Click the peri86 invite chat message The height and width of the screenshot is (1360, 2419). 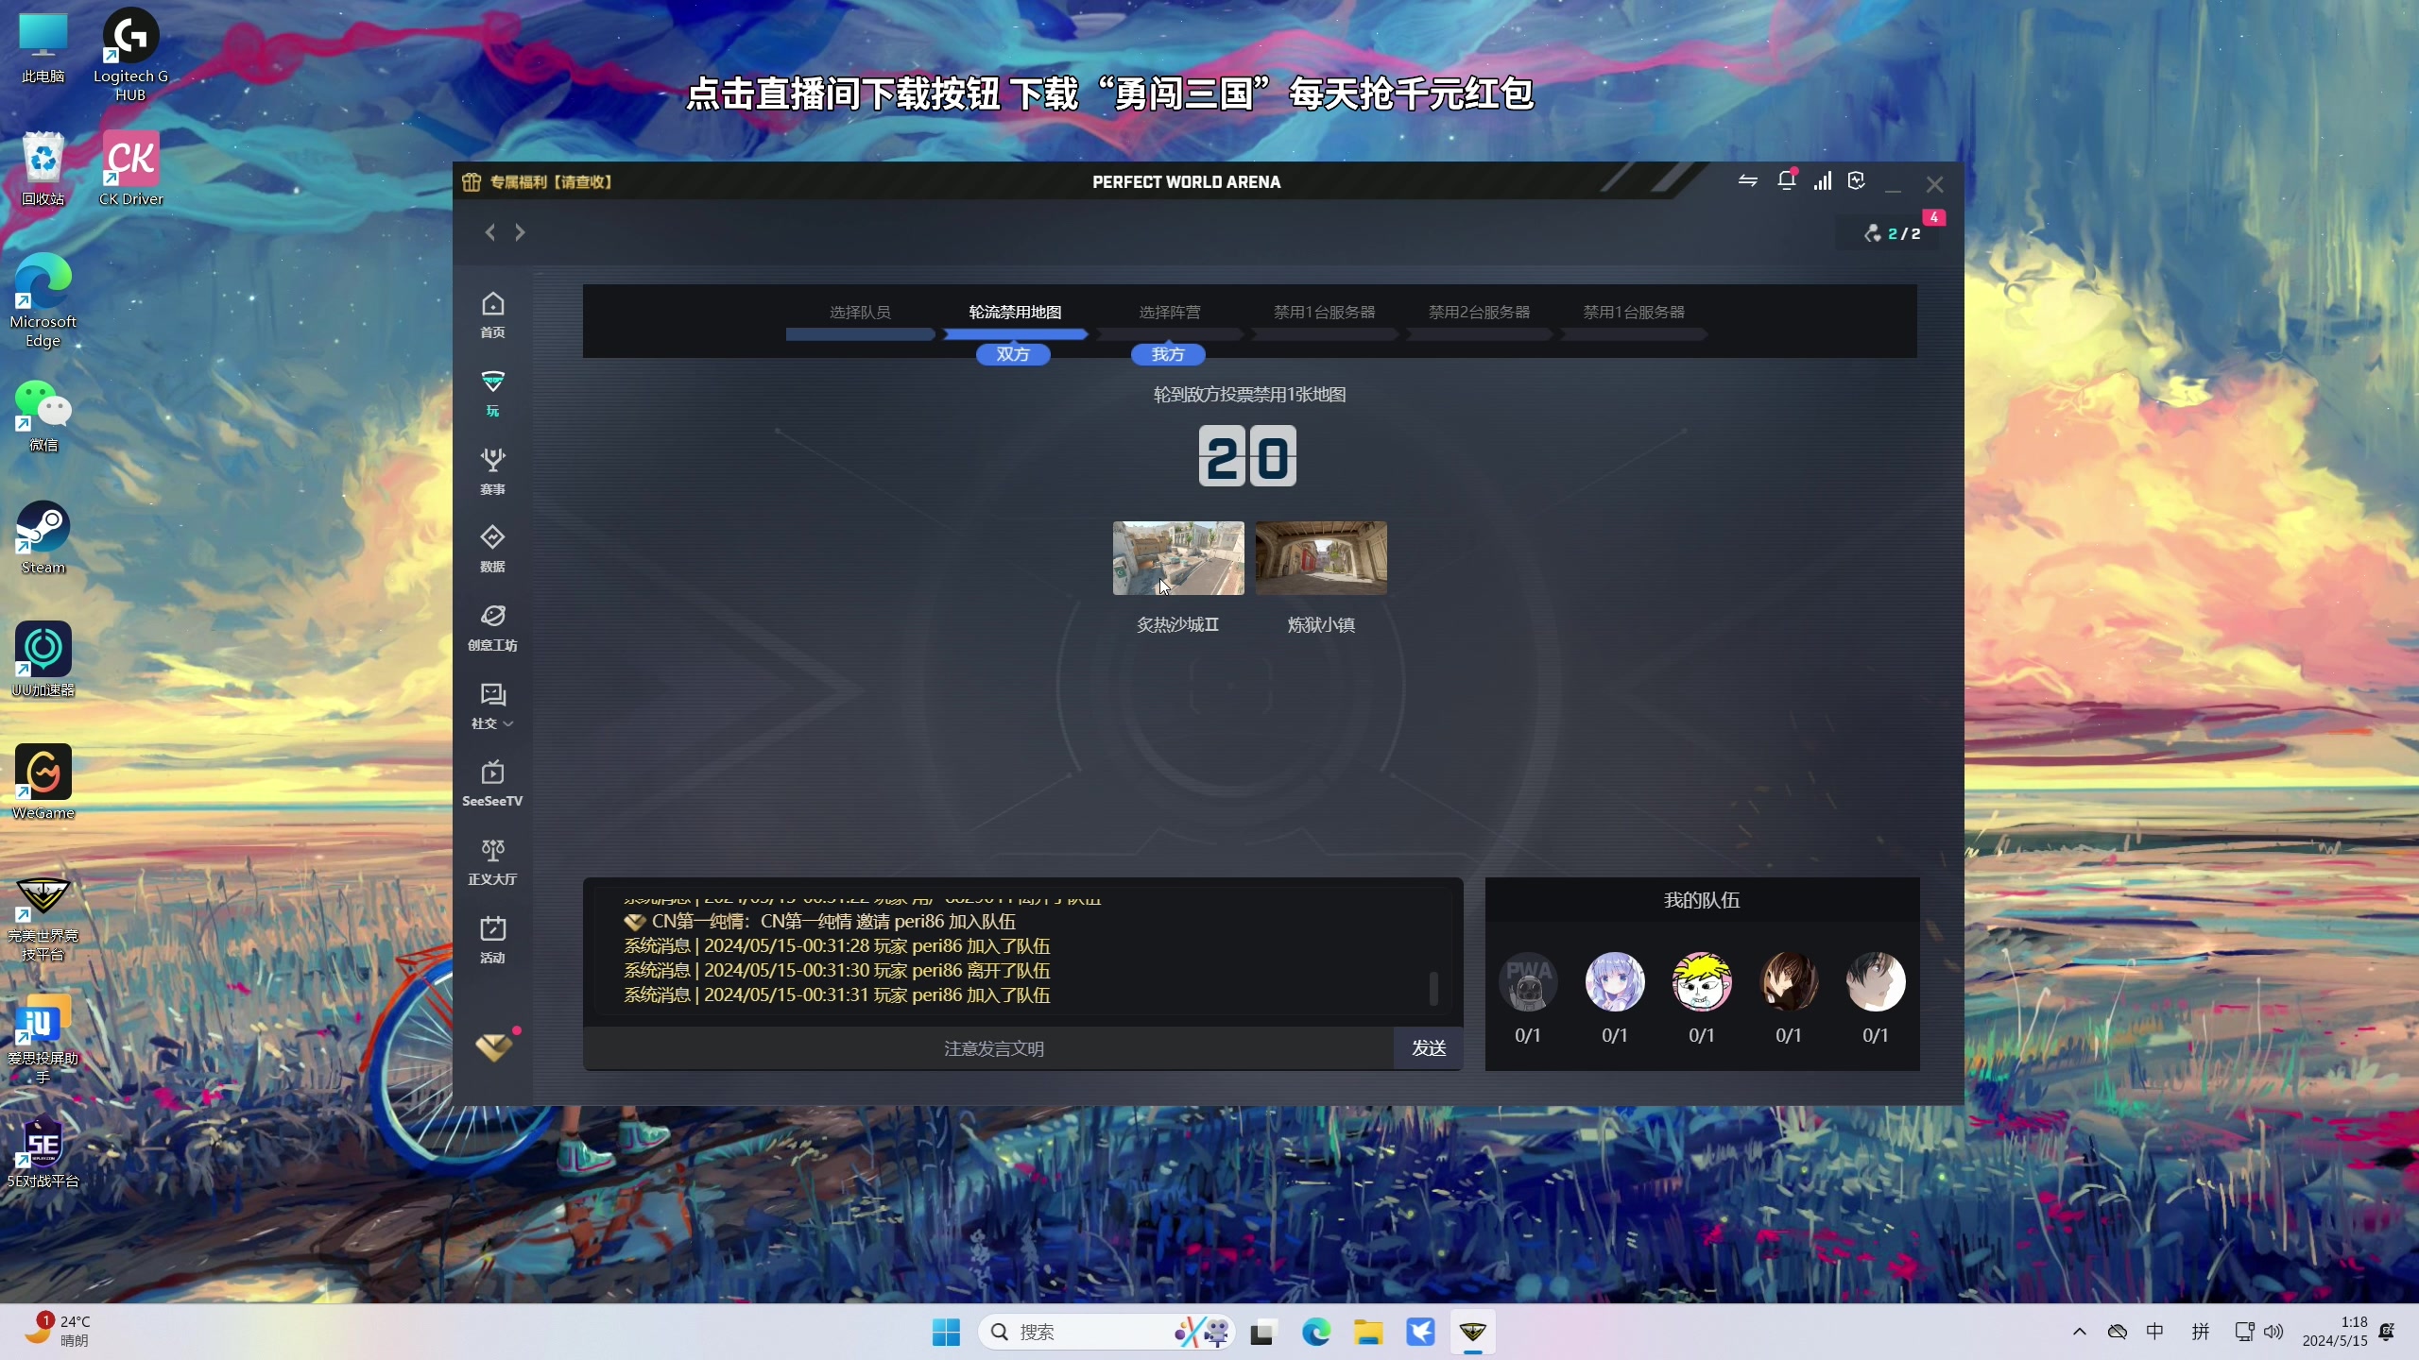819,921
